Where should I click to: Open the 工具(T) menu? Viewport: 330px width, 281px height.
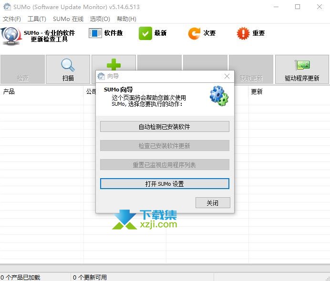point(37,19)
